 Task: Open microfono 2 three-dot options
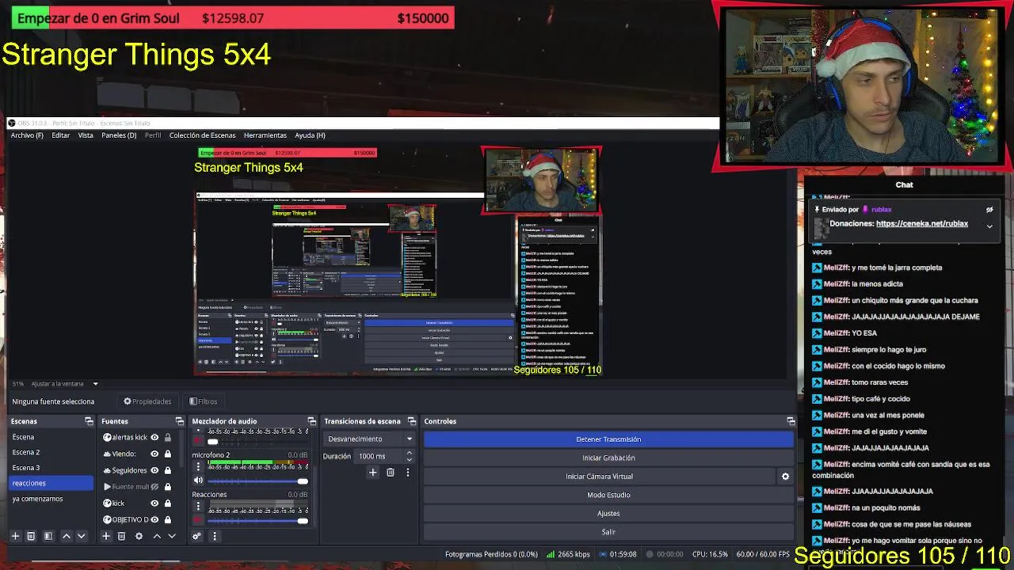tap(198, 467)
